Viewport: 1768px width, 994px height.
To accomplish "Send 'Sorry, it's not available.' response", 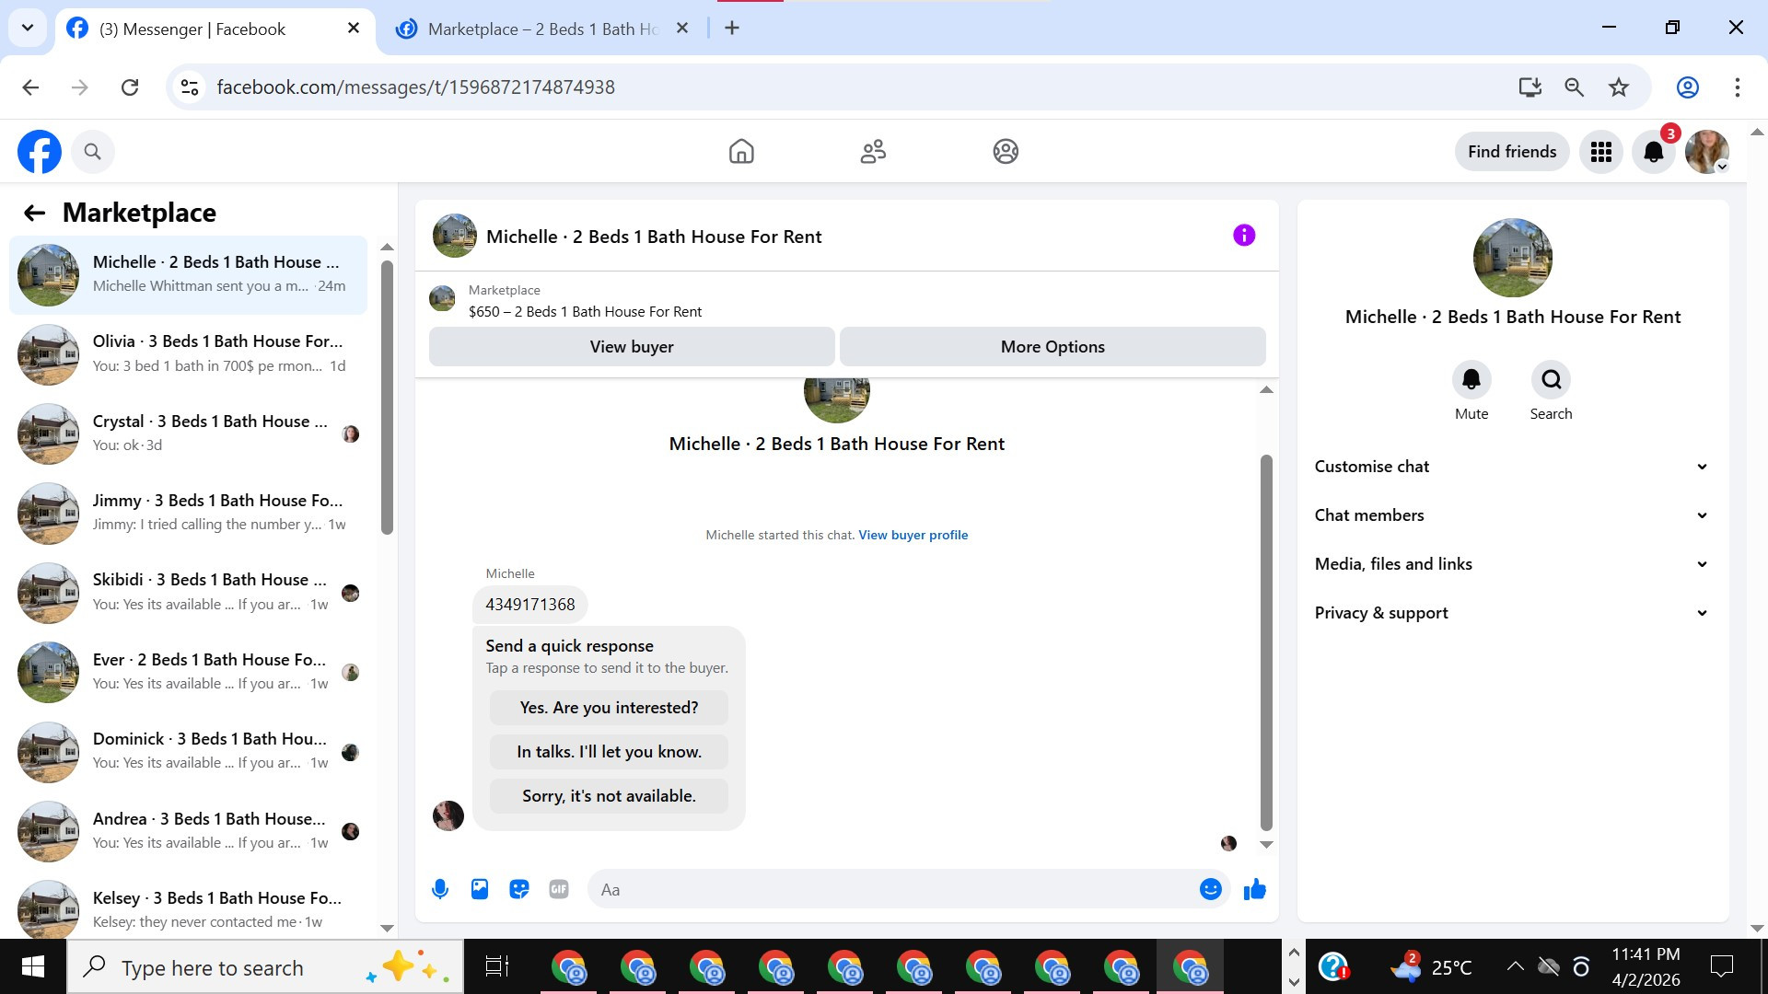I will [x=609, y=796].
